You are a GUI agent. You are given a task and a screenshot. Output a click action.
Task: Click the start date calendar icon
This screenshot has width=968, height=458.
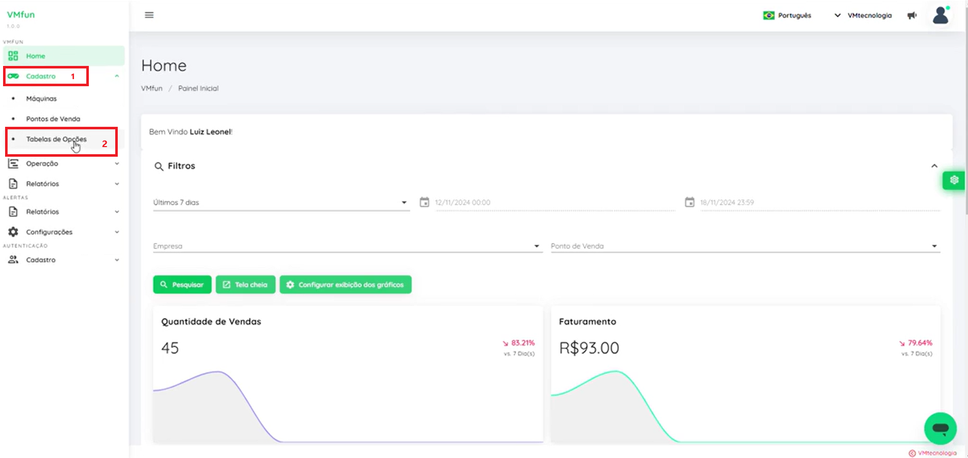tap(424, 202)
